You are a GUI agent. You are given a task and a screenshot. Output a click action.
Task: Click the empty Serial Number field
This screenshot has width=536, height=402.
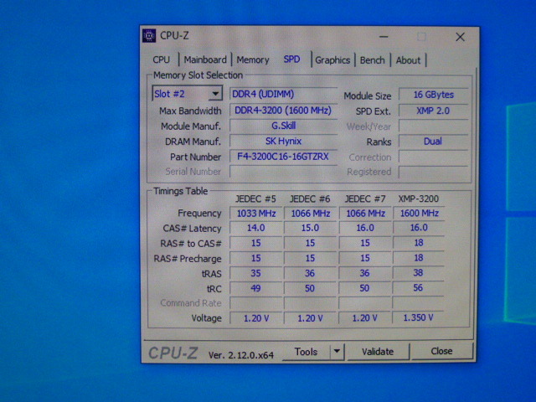tap(283, 172)
